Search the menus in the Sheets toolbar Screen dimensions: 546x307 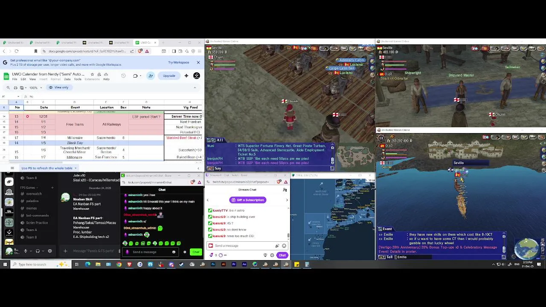(x=8, y=87)
